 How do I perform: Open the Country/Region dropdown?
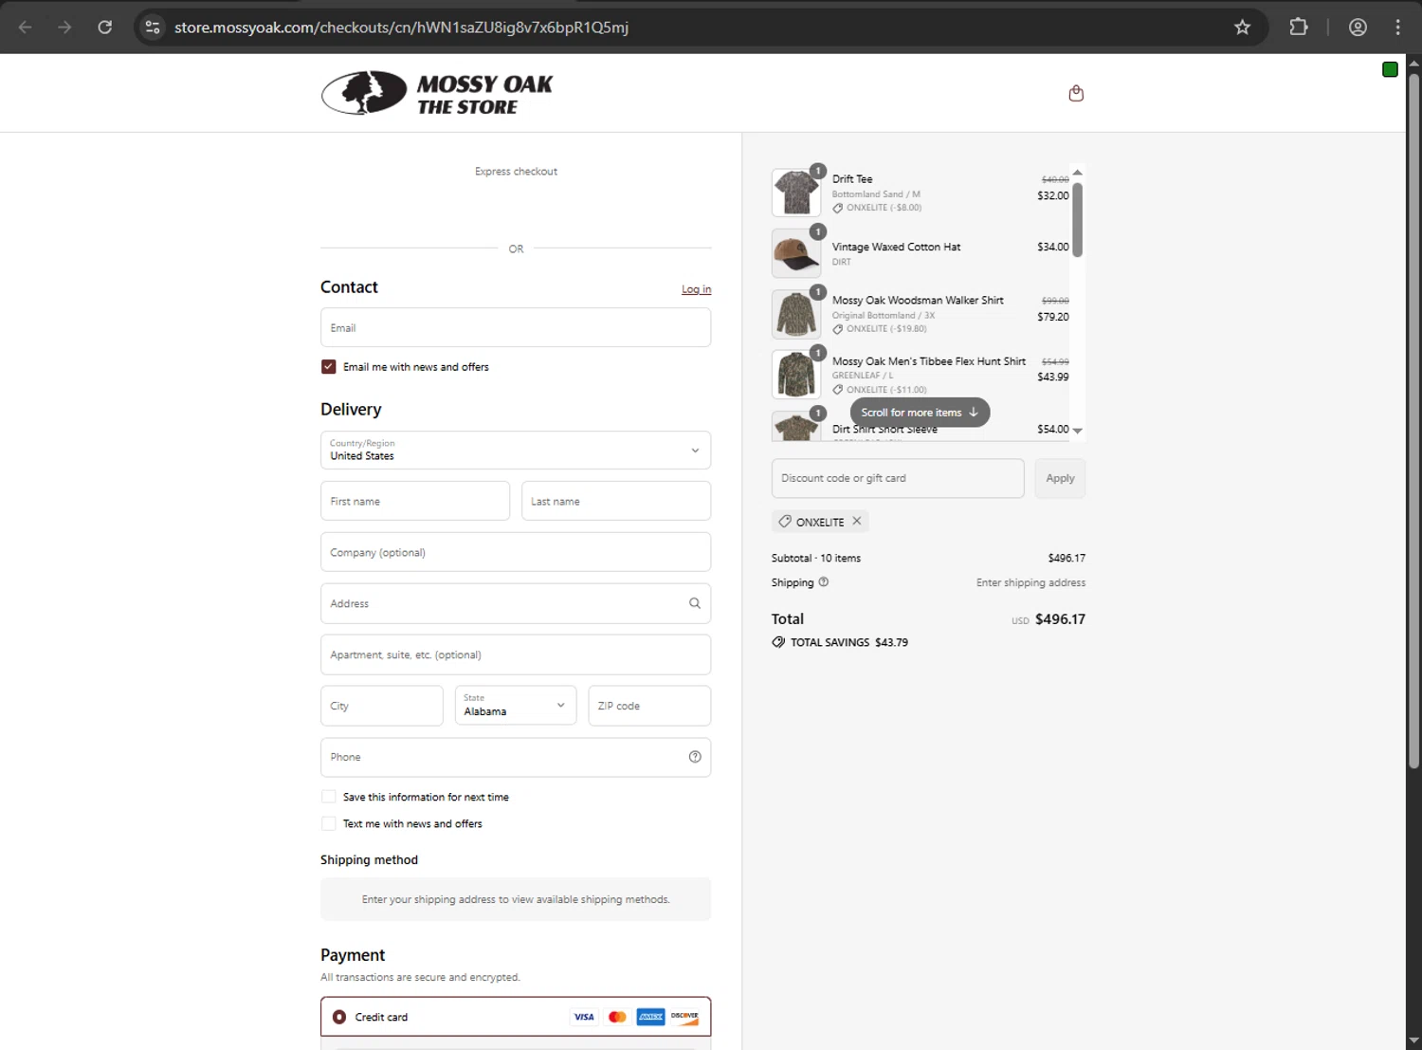point(516,451)
